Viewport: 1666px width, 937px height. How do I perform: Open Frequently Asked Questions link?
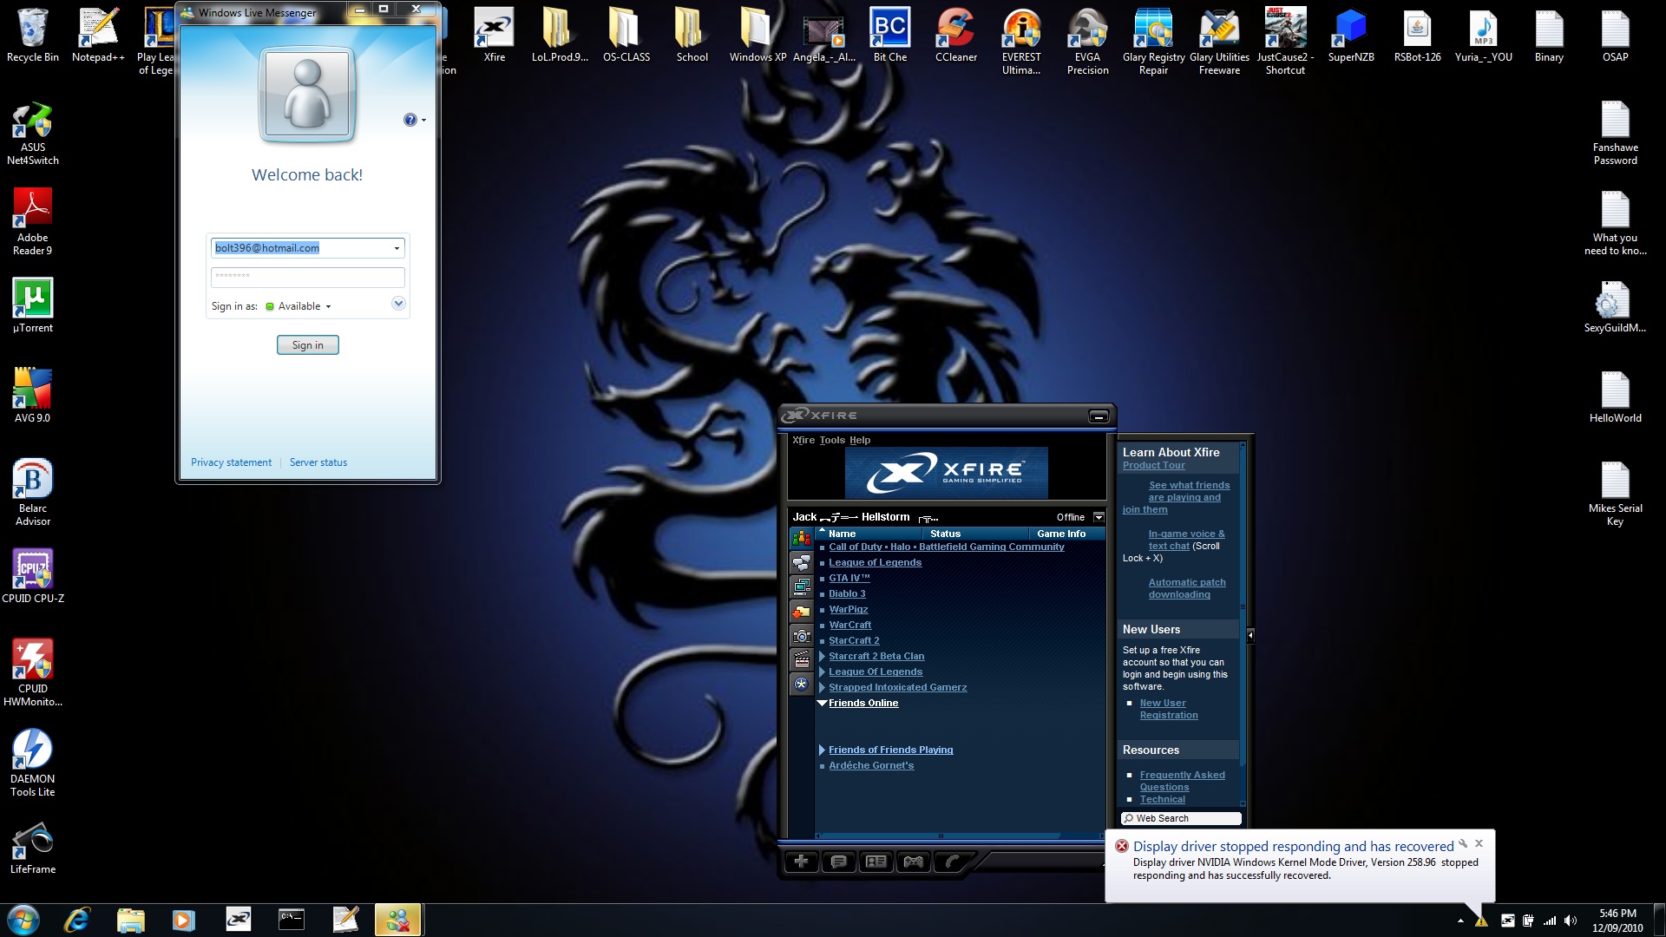[1182, 781]
